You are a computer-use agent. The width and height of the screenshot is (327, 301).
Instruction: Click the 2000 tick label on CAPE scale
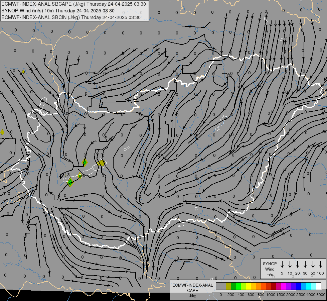pyautogui.click(x=291, y=295)
